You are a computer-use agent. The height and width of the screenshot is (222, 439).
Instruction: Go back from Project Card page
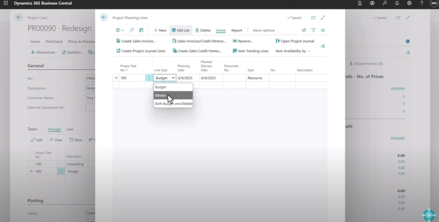[19, 17]
